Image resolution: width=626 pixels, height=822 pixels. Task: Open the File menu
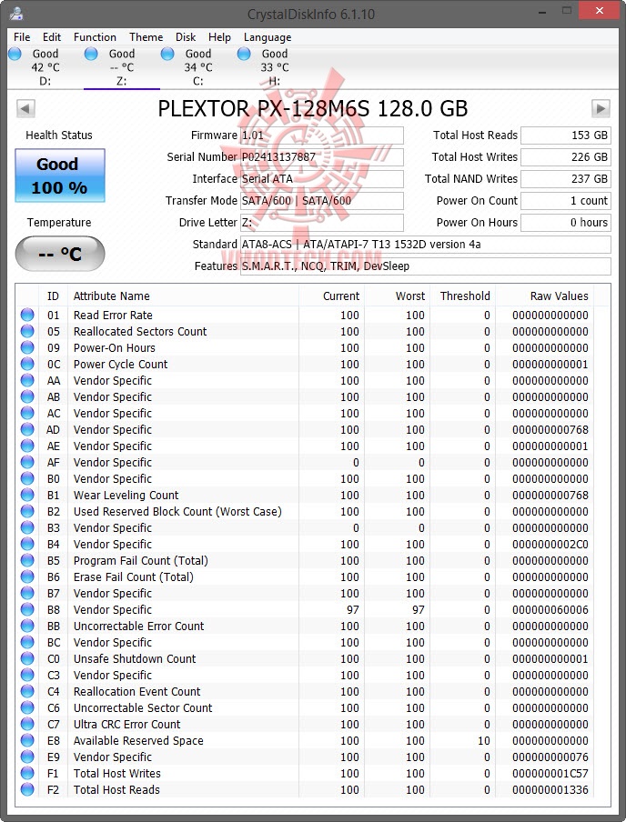pos(22,37)
